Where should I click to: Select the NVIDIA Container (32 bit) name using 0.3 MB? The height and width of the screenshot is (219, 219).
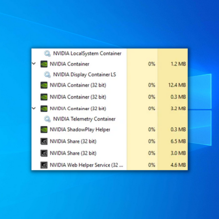[78, 97]
